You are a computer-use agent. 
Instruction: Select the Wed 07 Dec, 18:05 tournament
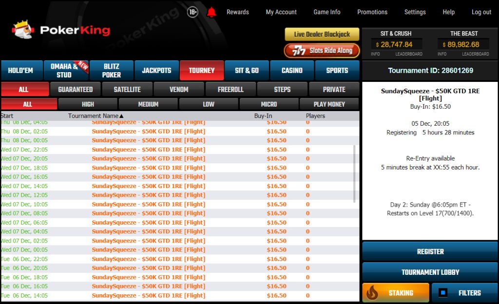click(x=180, y=168)
